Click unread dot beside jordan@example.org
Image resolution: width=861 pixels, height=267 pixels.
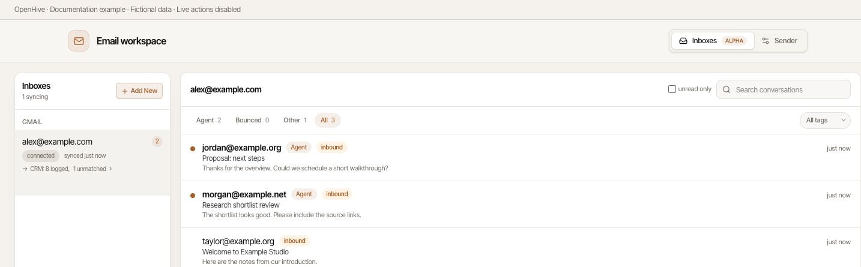[x=193, y=149]
